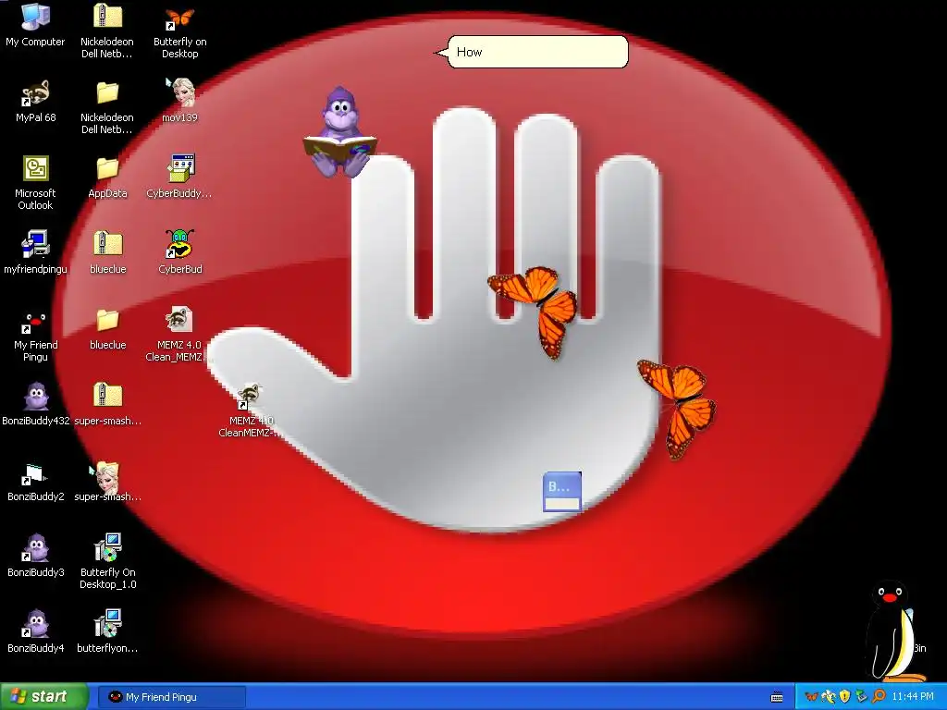Image resolution: width=947 pixels, height=710 pixels.
Task: Open the Start menu
Action: 43,697
